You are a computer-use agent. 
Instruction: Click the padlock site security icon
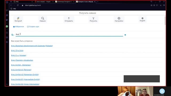(x=22, y=5)
